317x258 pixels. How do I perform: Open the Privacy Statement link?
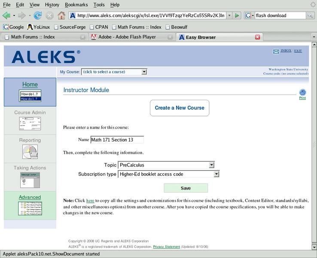click(x=166, y=247)
